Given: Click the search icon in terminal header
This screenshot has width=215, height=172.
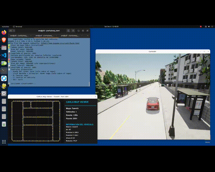Looking at the screenshot, I should pos(68,30).
